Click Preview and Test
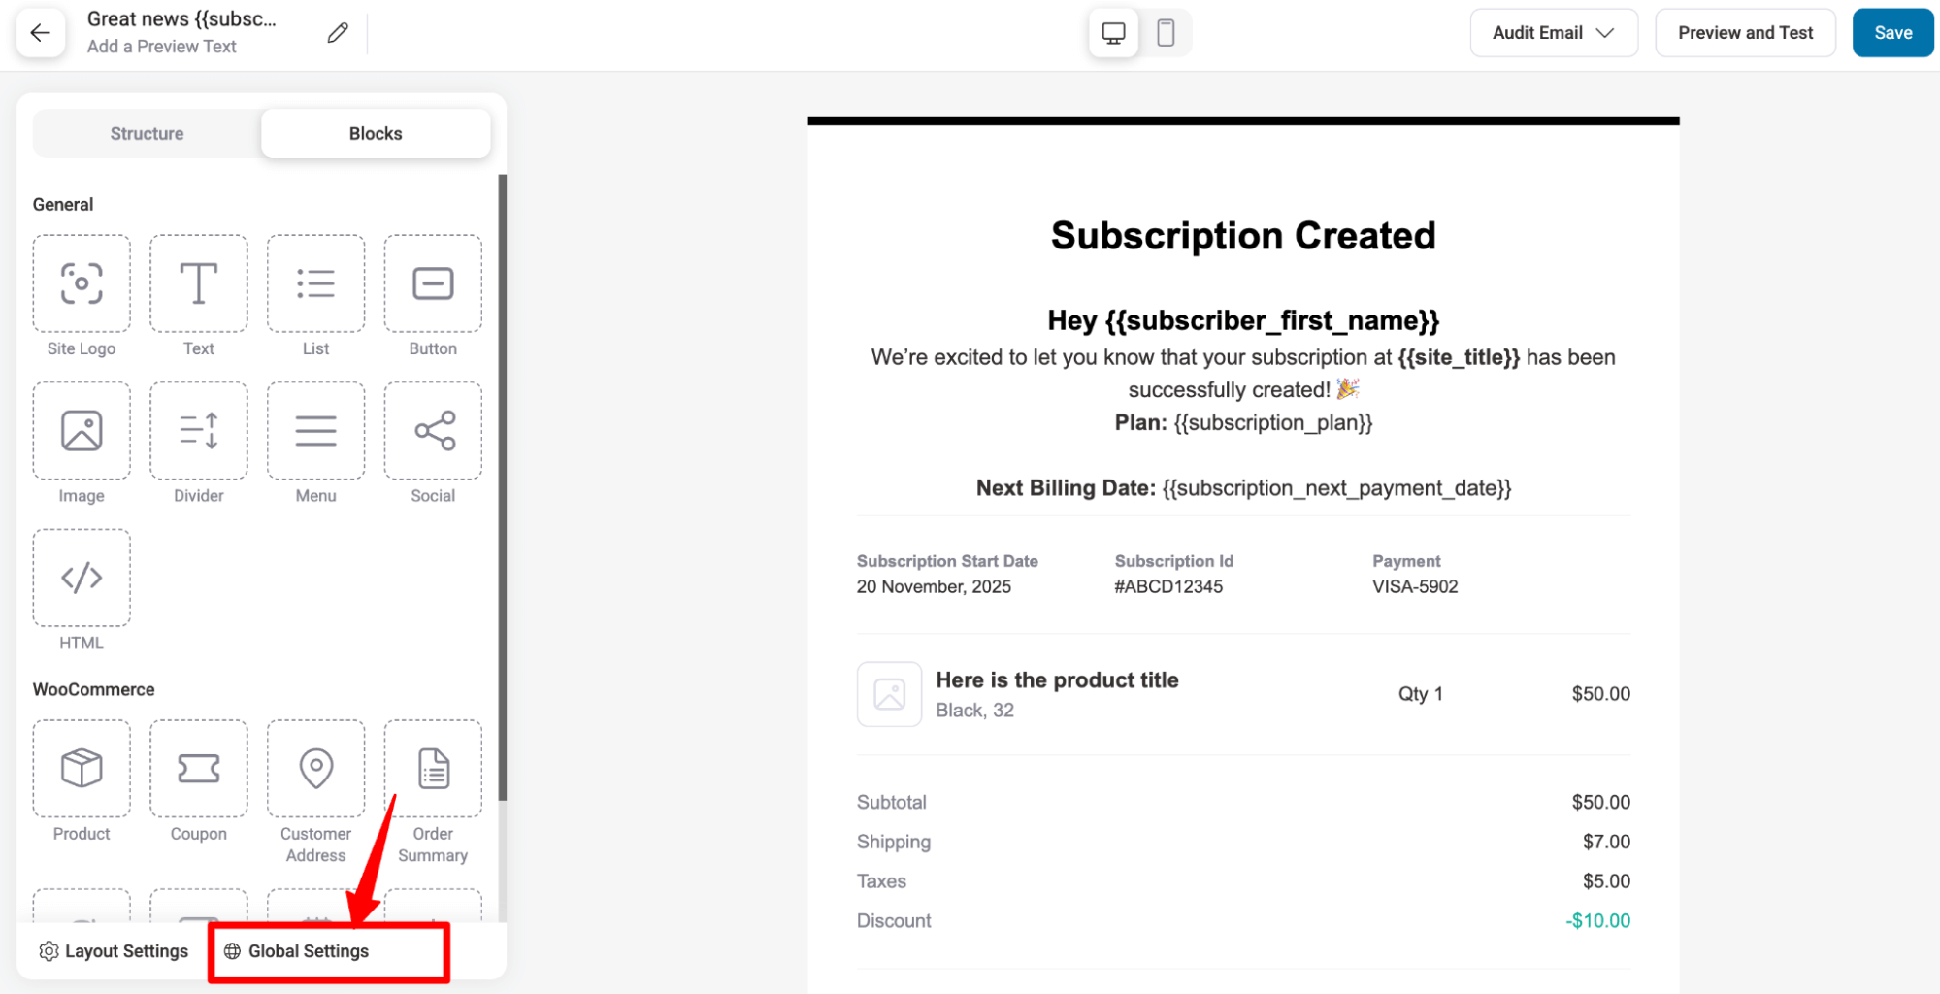 (x=1745, y=32)
